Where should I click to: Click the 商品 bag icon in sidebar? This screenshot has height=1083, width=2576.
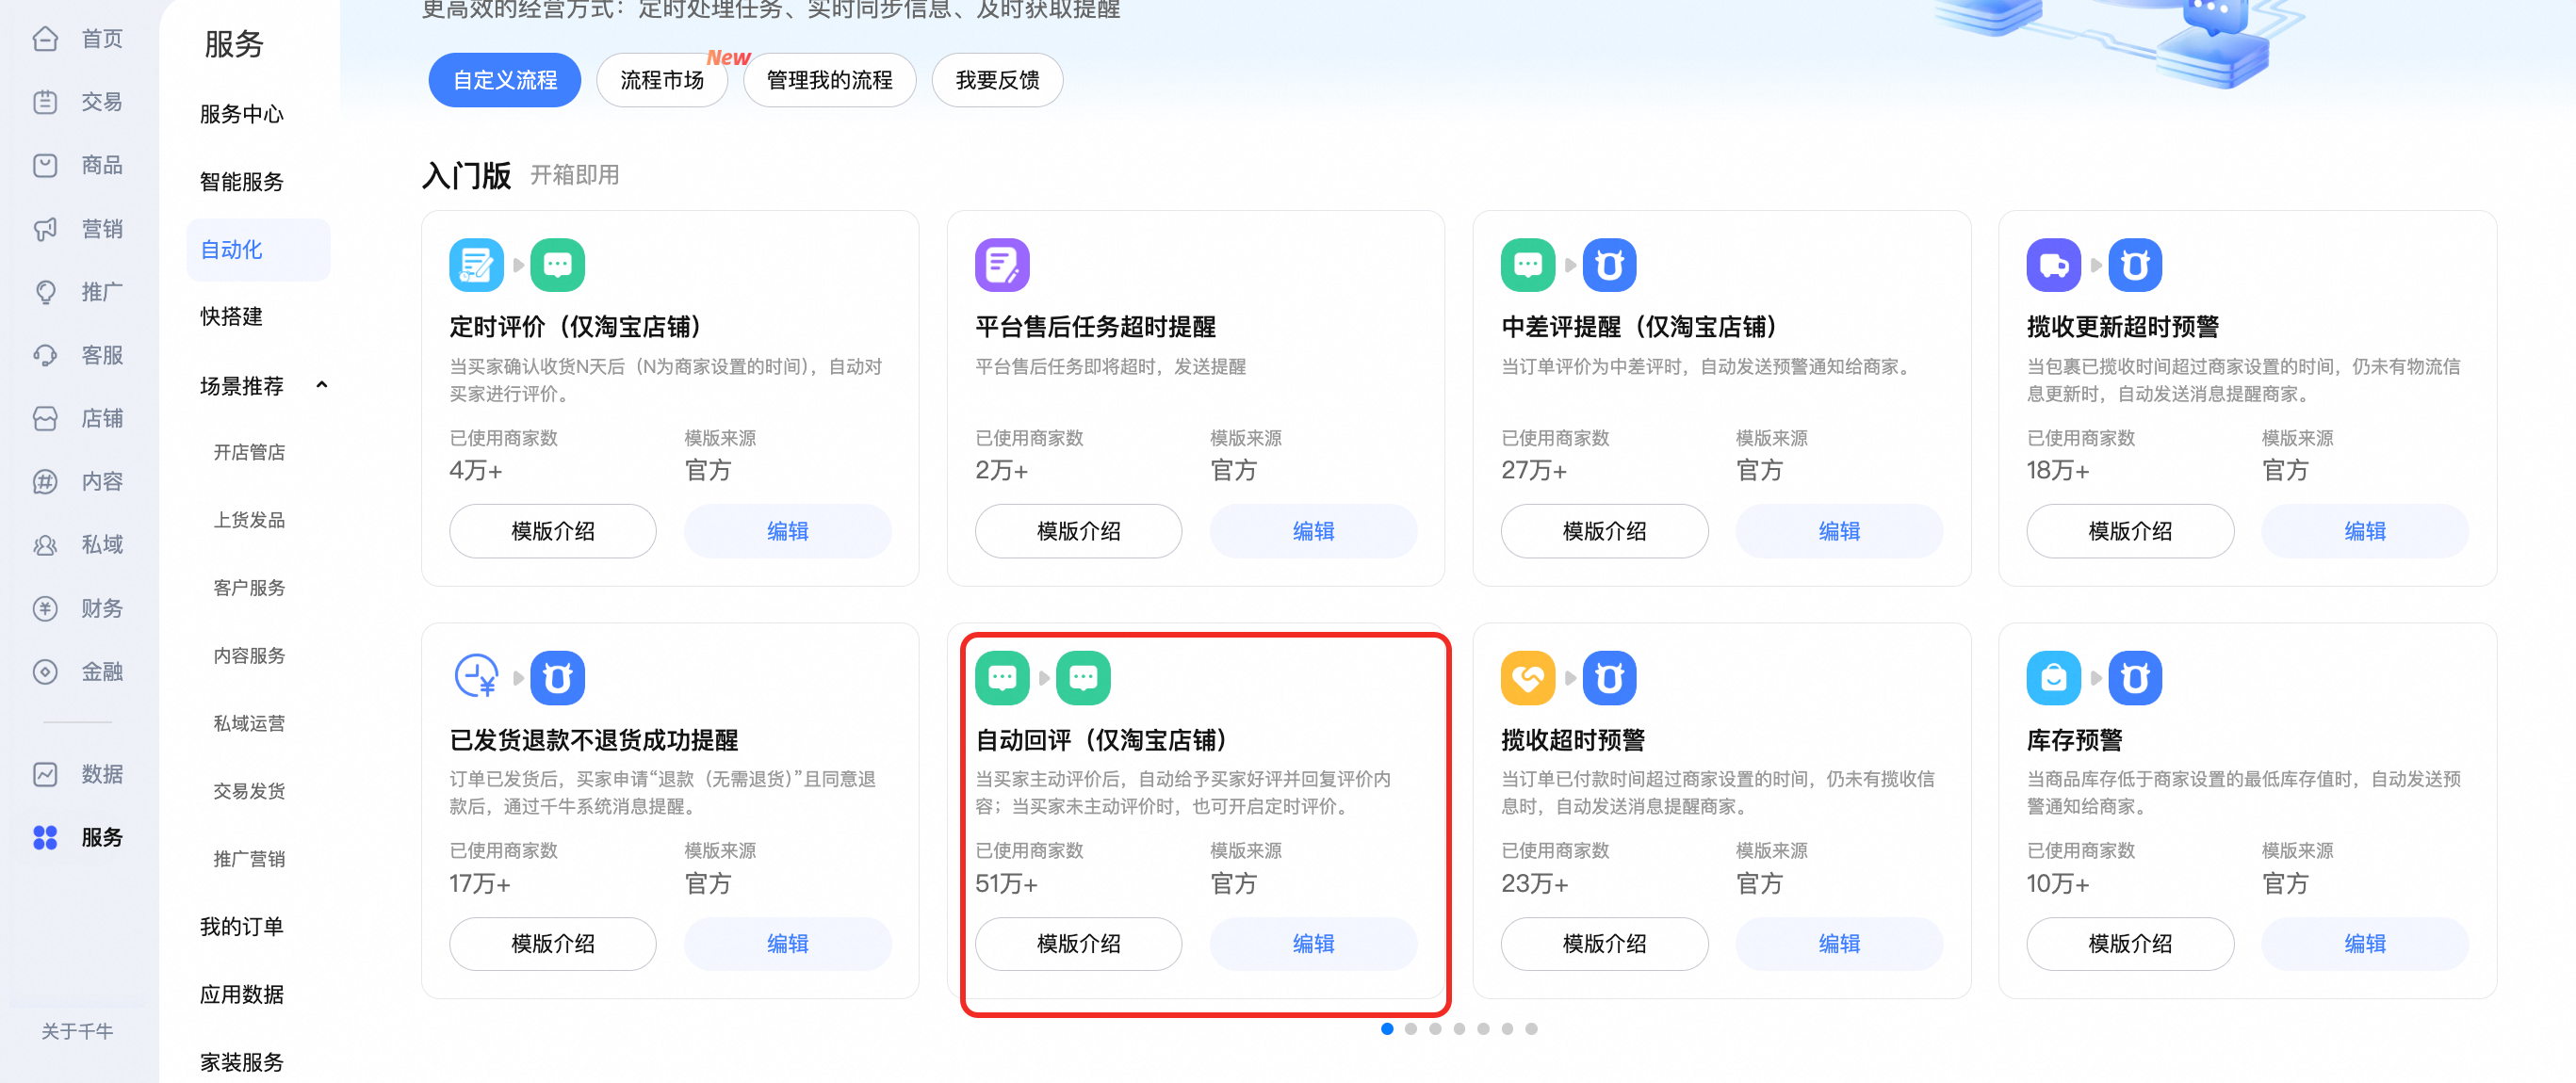click(45, 165)
